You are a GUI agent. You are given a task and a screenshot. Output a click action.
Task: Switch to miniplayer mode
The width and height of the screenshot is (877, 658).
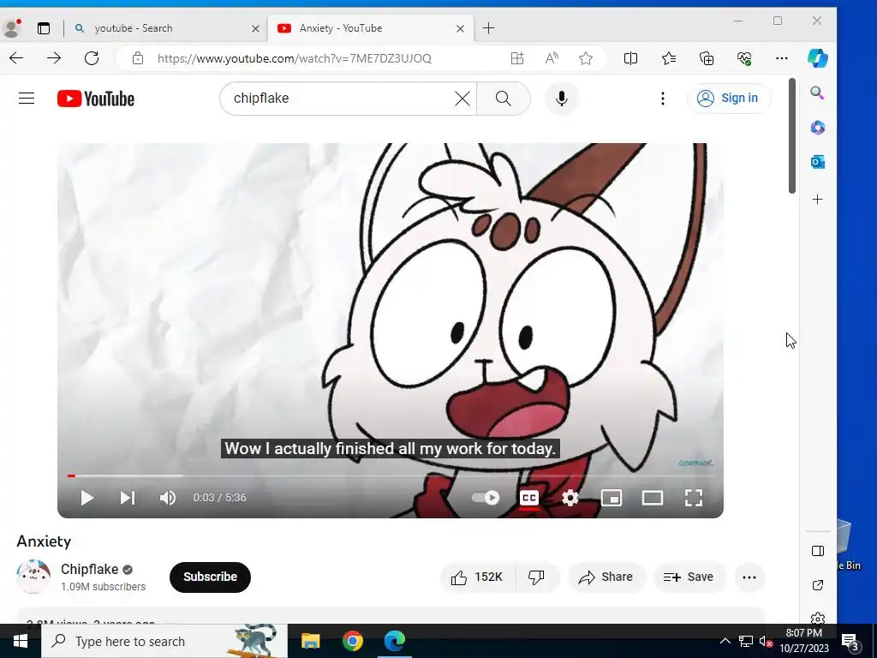[x=611, y=498]
